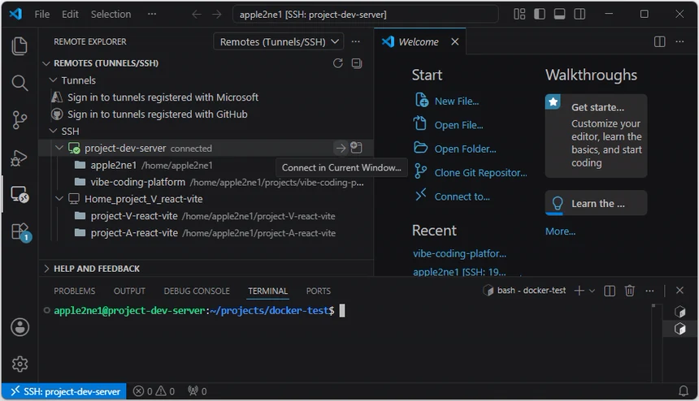Click New File... link
The image size is (699, 401).
coord(457,101)
